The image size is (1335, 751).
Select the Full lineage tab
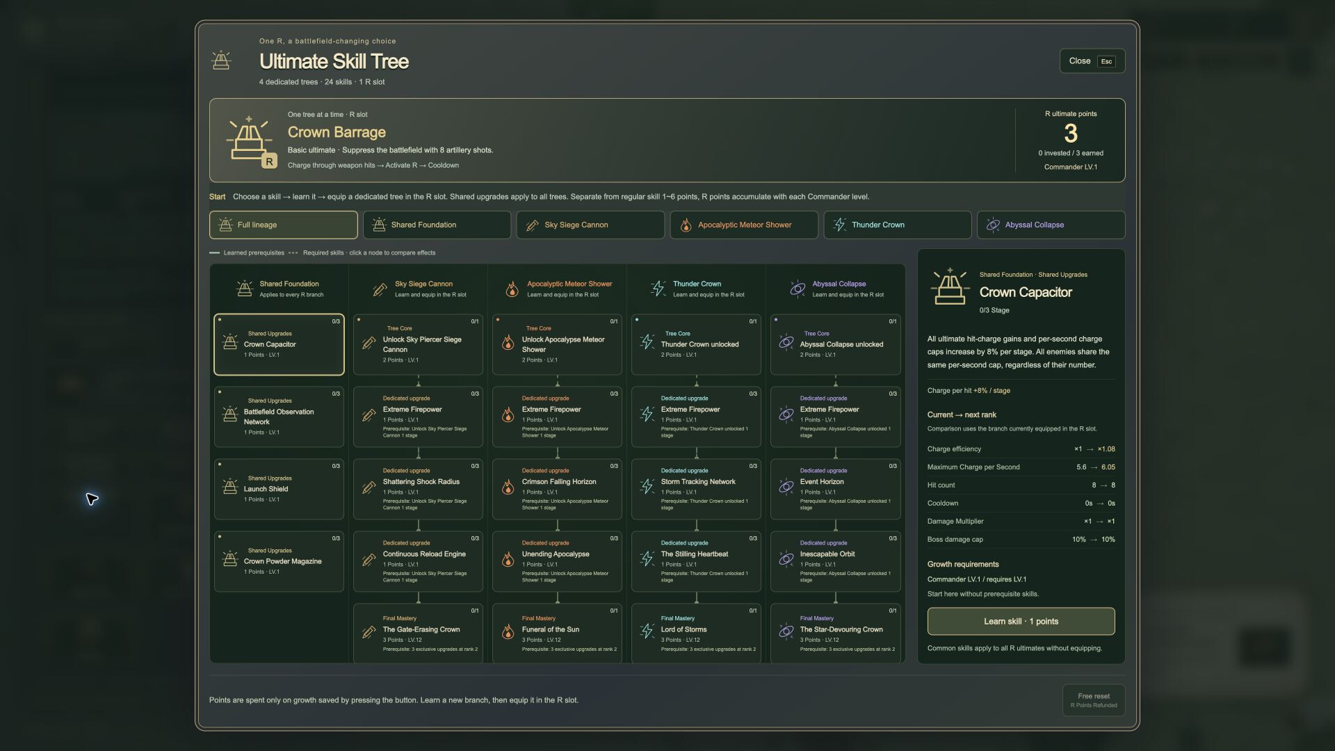[x=283, y=225]
